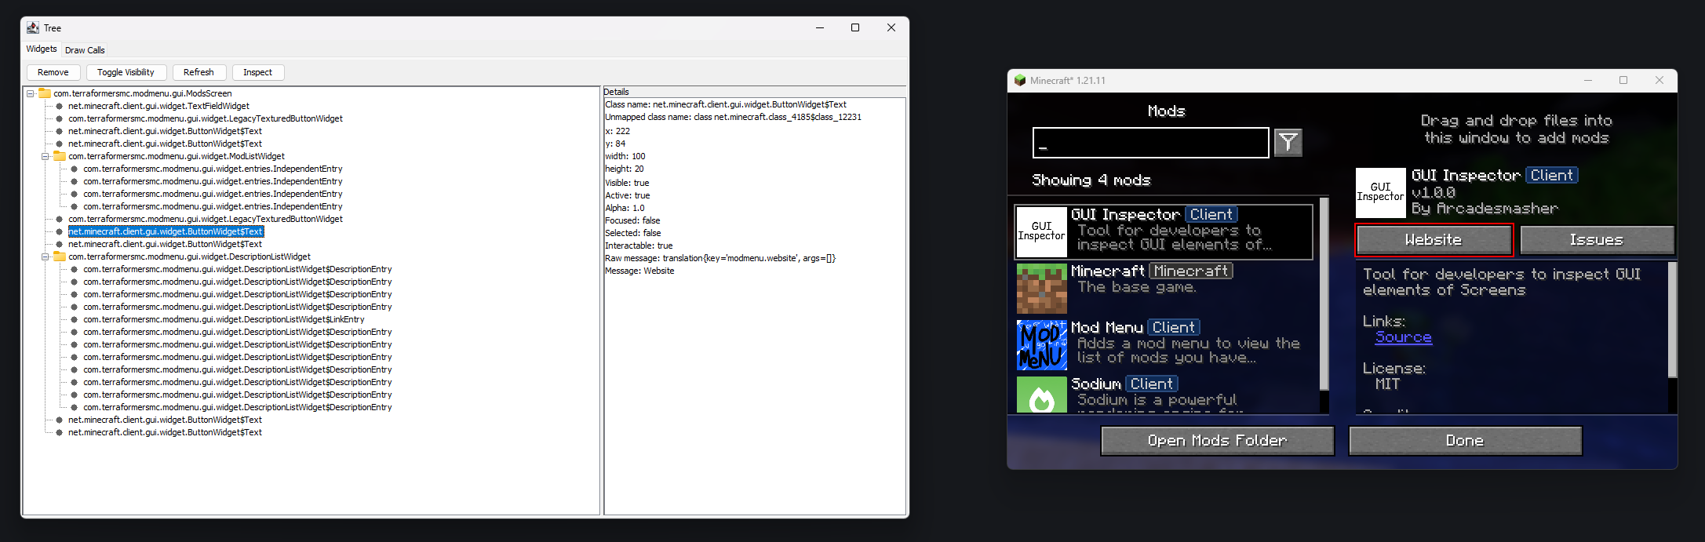Click the 'Selected: false' details line
The height and width of the screenshot is (542, 1705).
[633, 233]
